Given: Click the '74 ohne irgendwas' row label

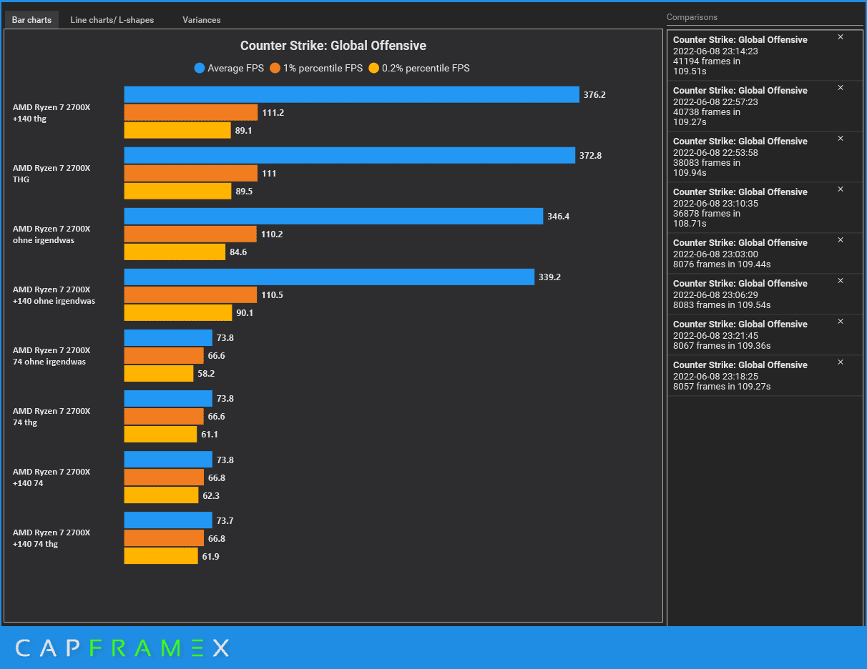Looking at the screenshot, I should tap(52, 356).
